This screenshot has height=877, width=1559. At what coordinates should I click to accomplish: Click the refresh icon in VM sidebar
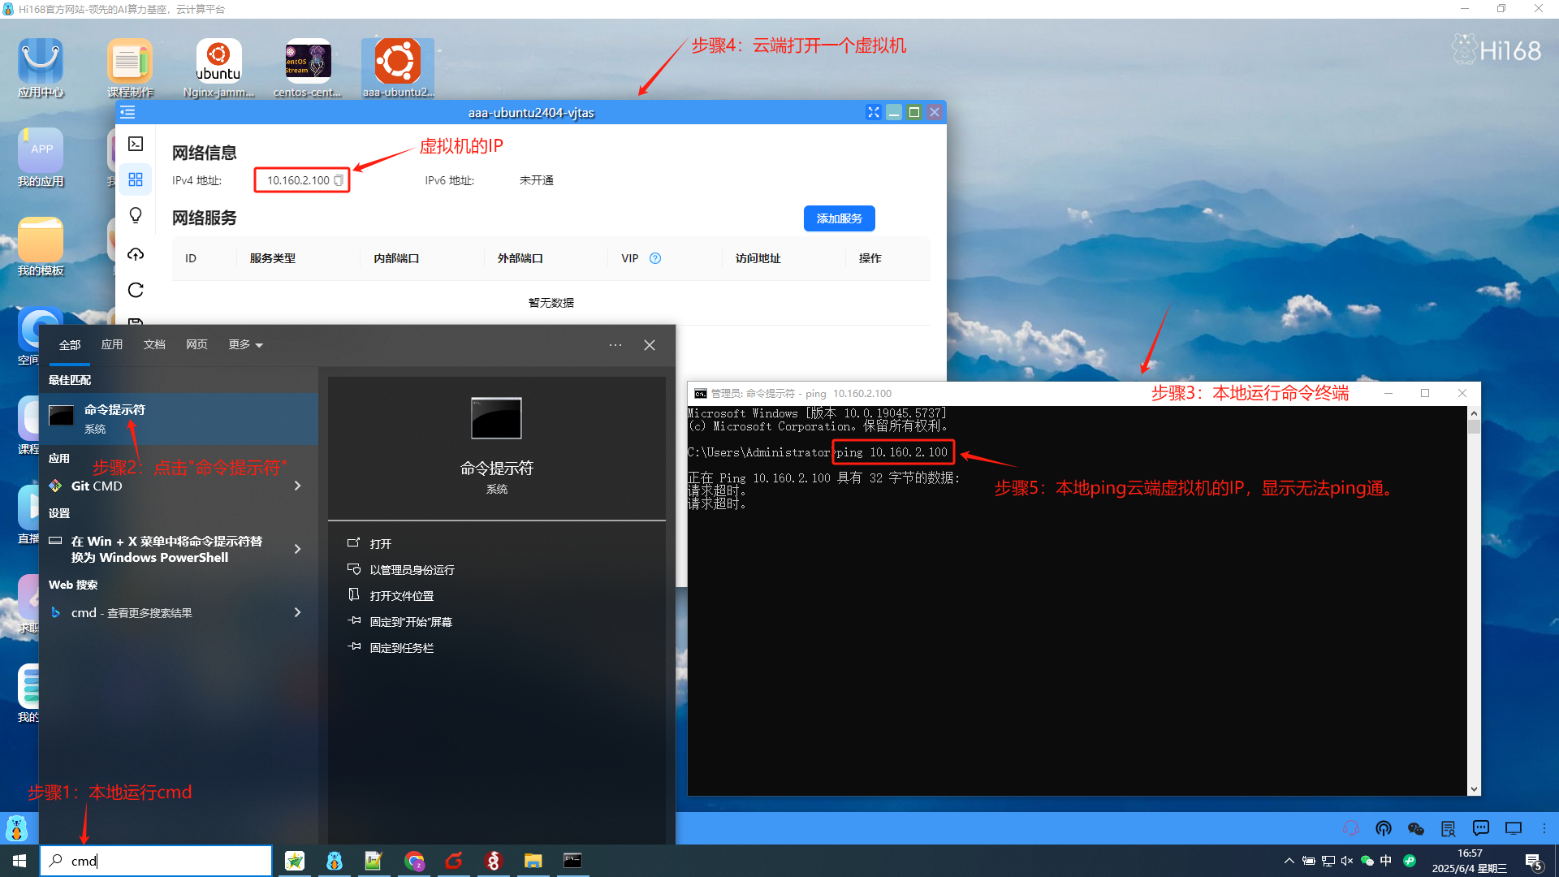(136, 290)
